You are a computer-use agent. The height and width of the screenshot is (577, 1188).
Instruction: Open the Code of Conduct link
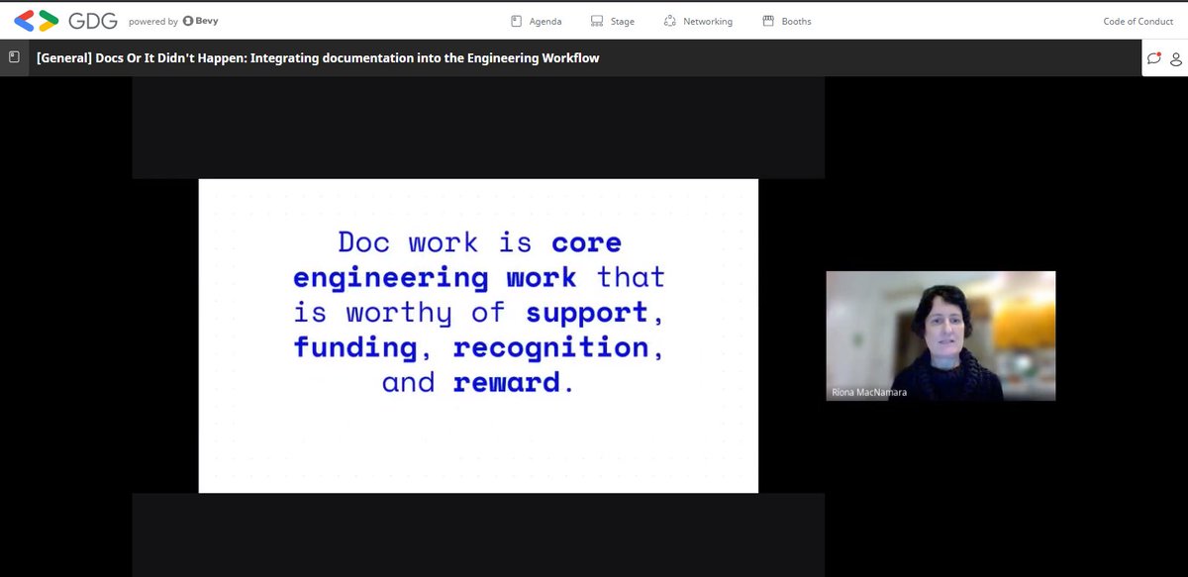1138,20
